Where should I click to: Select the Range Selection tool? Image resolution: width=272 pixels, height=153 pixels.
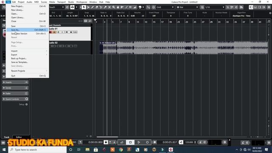[x=88, y=7]
